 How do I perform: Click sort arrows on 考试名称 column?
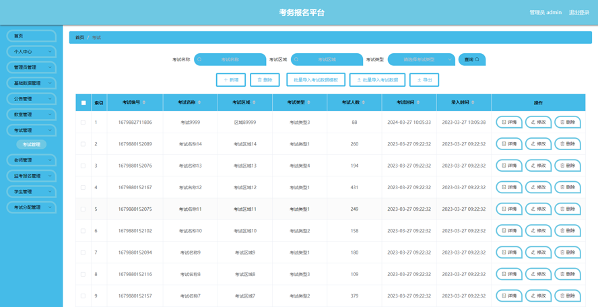coord(199,102)
